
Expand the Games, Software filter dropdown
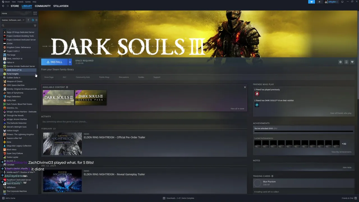coord(13,20)
